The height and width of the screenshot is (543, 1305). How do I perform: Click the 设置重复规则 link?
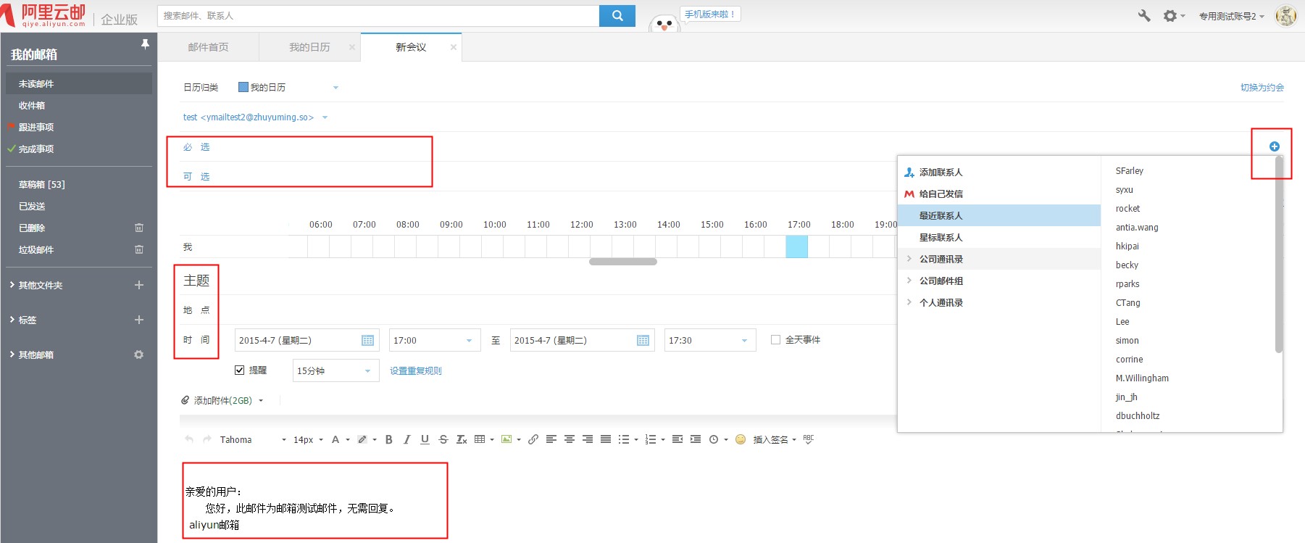[x=415, y=370]
